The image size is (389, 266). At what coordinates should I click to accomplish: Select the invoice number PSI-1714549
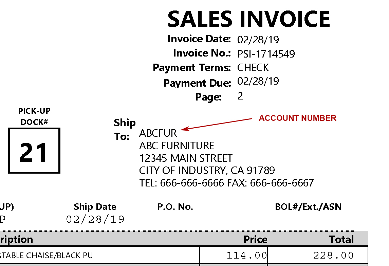click(x=266, y=54)
